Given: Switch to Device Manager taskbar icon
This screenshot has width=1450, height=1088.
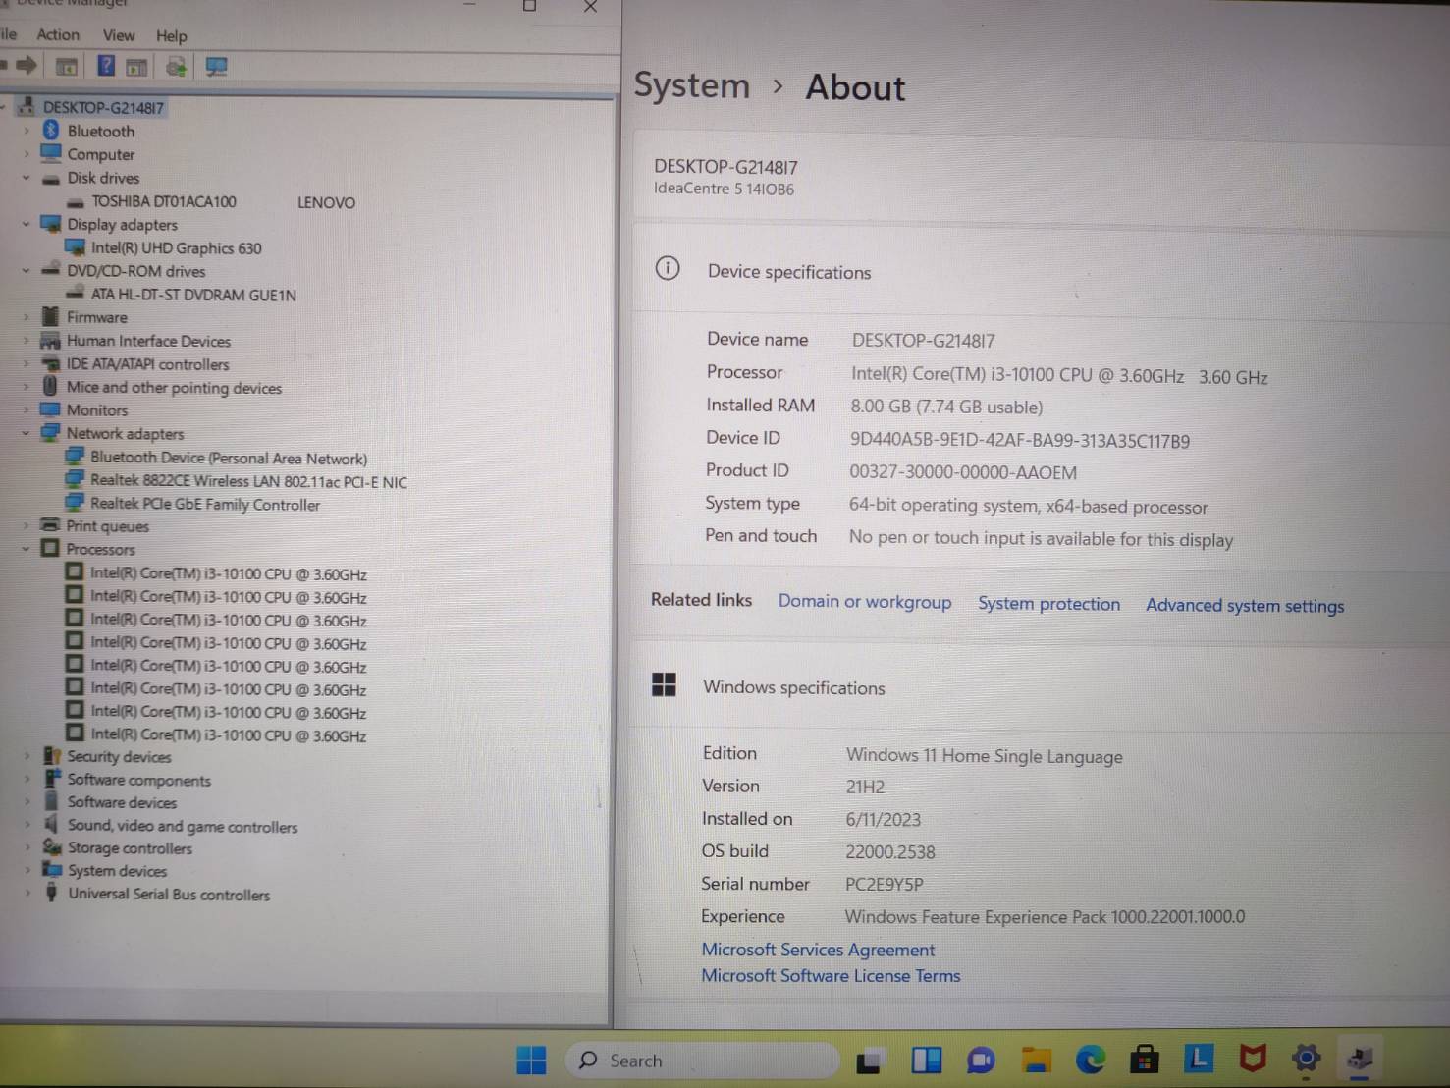Looking at the screenshot, I should [x=1361, y=1058].
